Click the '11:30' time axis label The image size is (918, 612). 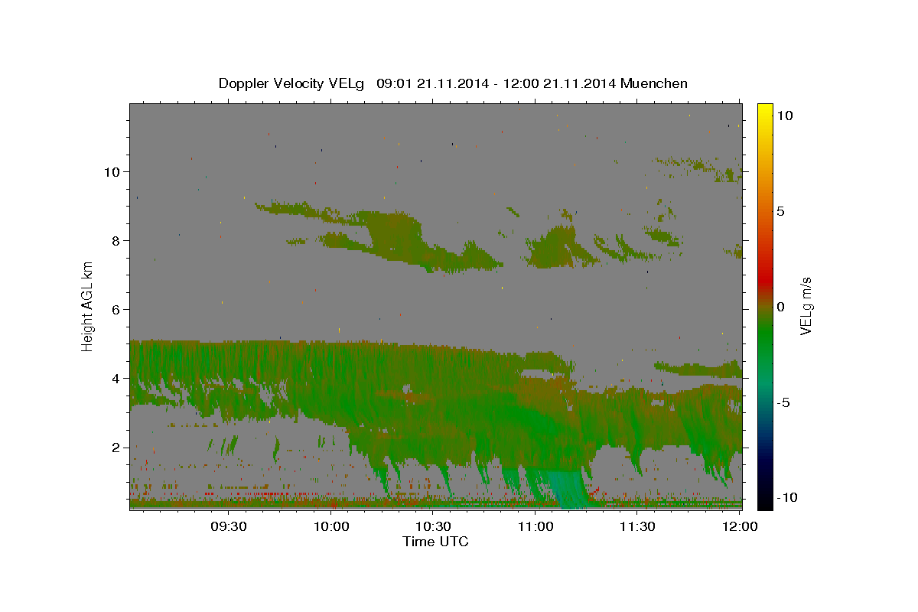(x=636, y=526)
